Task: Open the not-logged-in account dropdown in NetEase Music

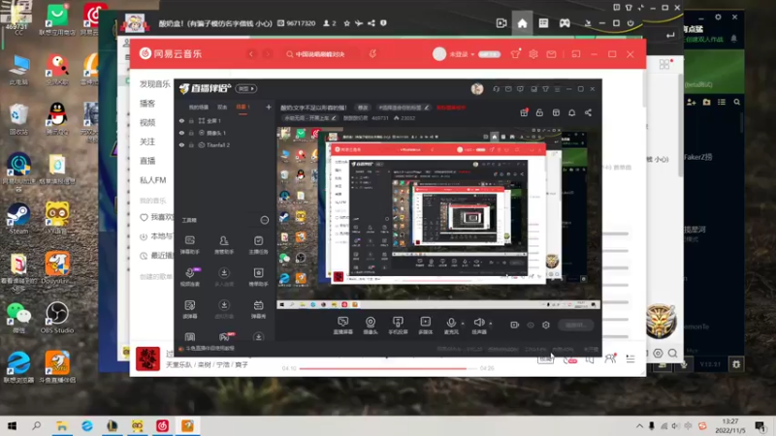Action: [x=462, y=54]
